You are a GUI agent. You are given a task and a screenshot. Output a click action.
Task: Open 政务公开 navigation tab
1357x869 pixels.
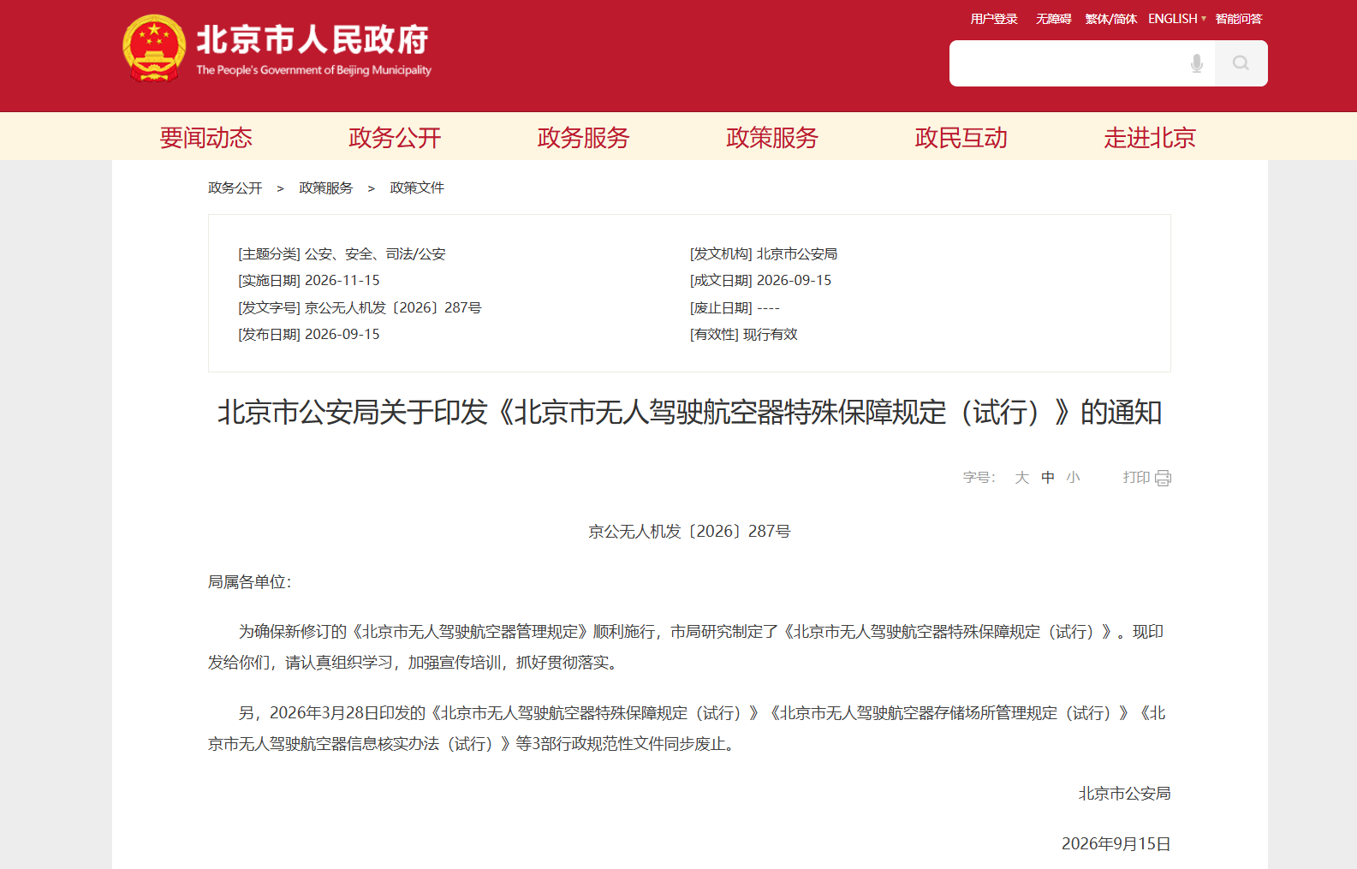395,137
